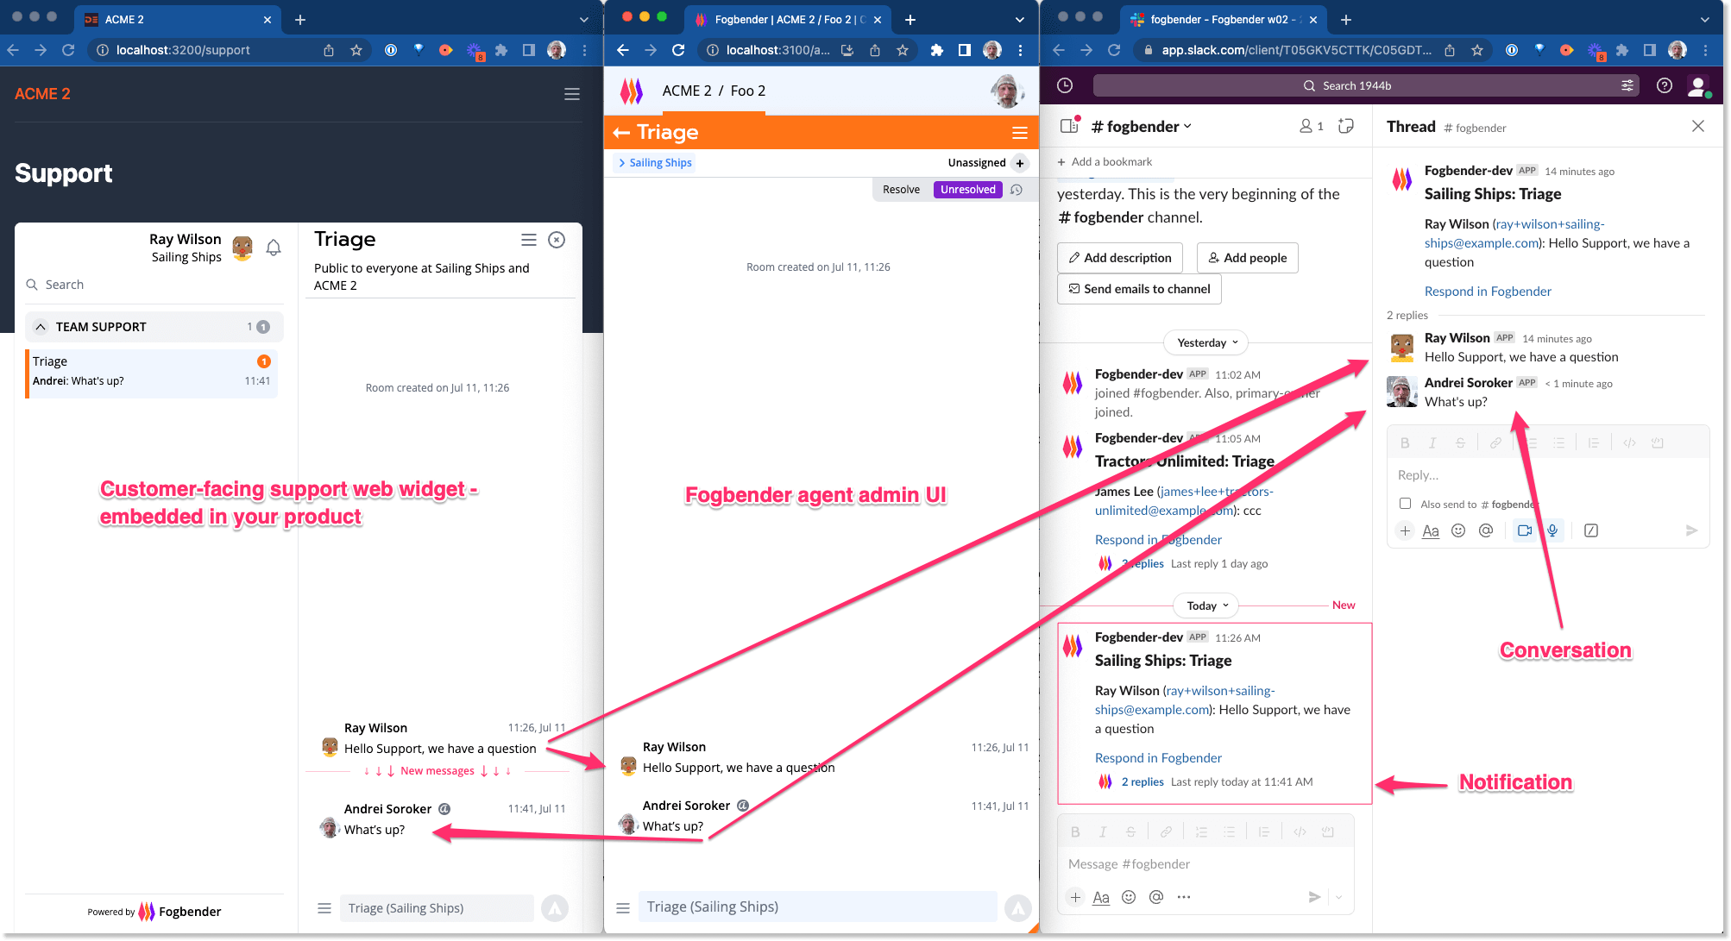
Task: Record video clip in thread reply
Action: (1525, 530)
